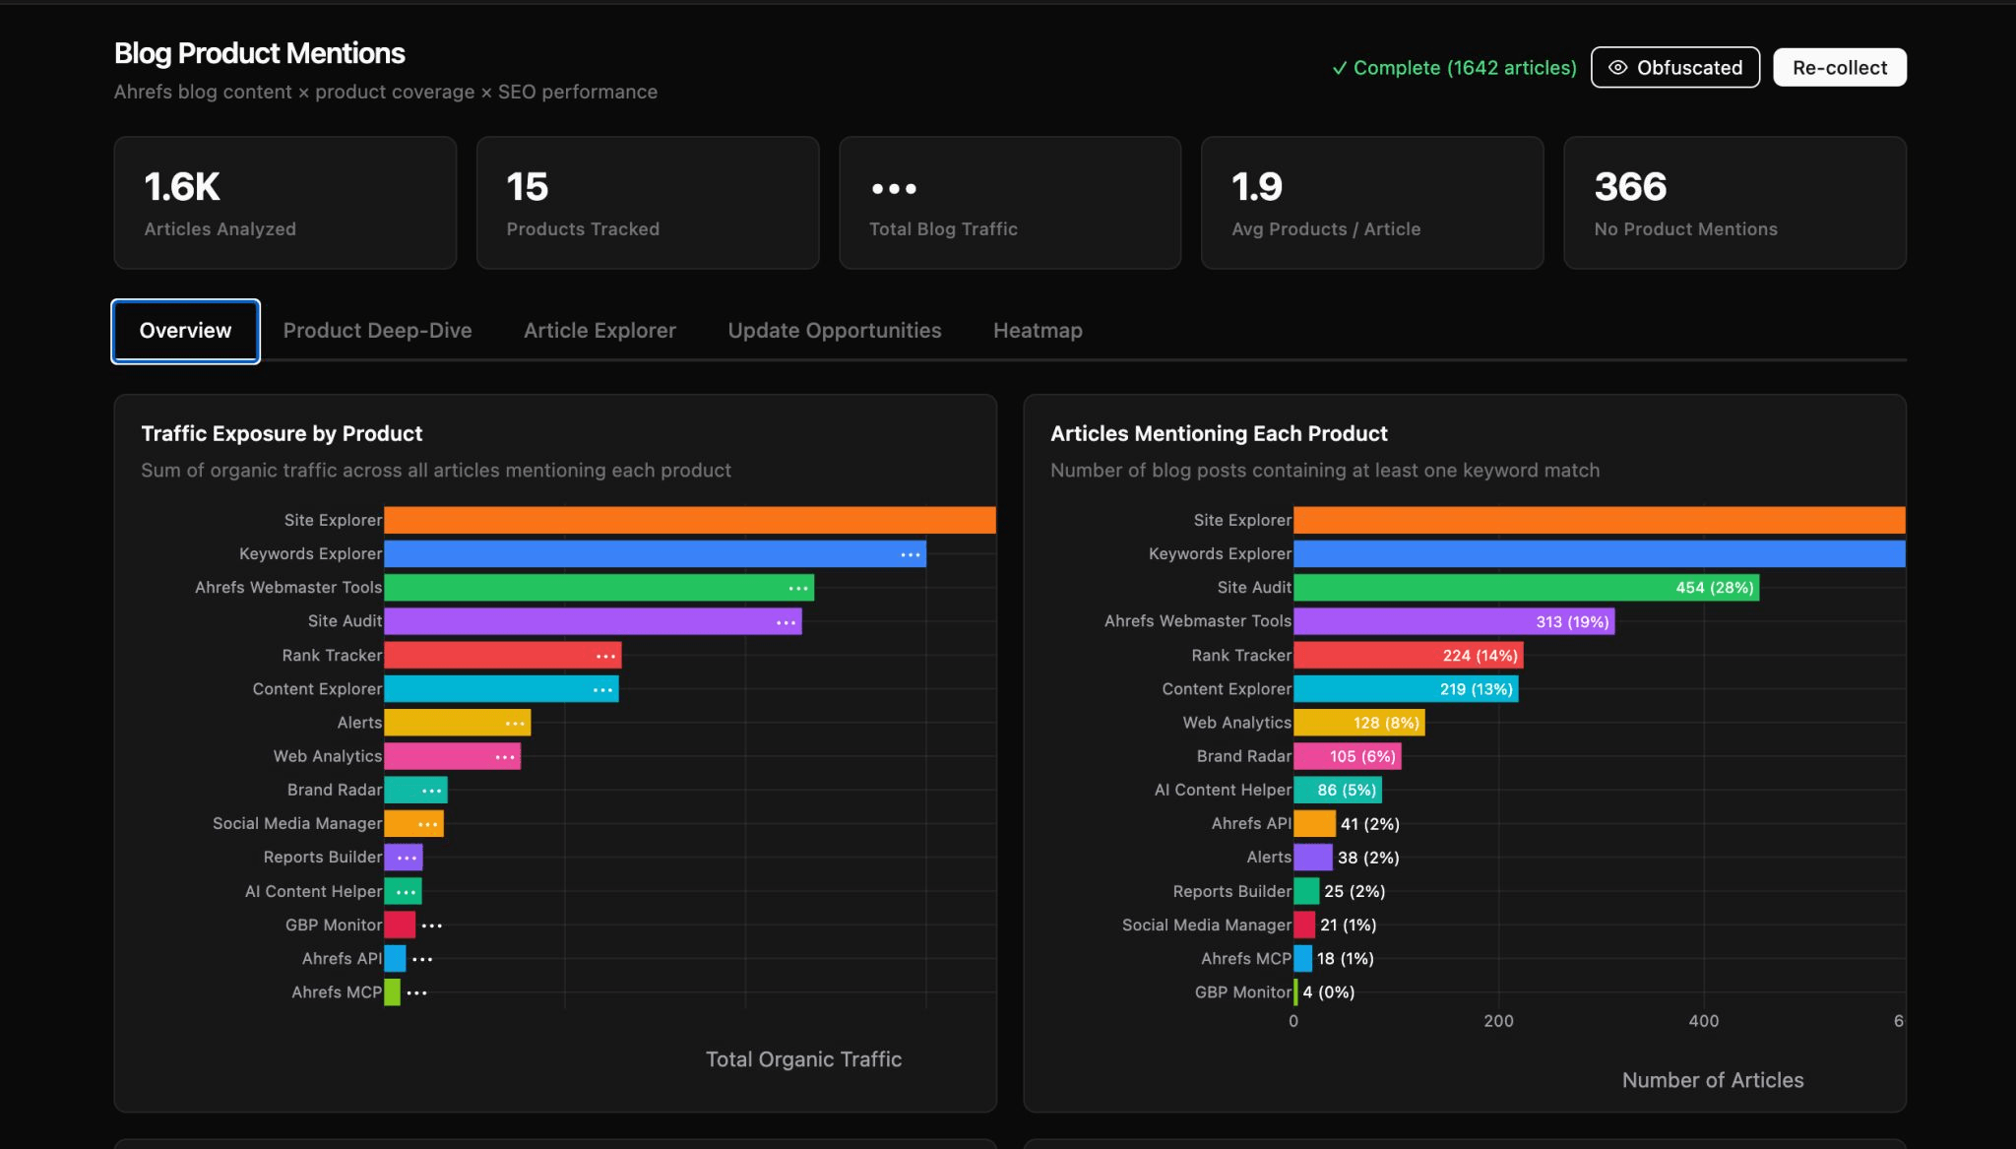Open the Article Explorer tab

pos(598,330)
